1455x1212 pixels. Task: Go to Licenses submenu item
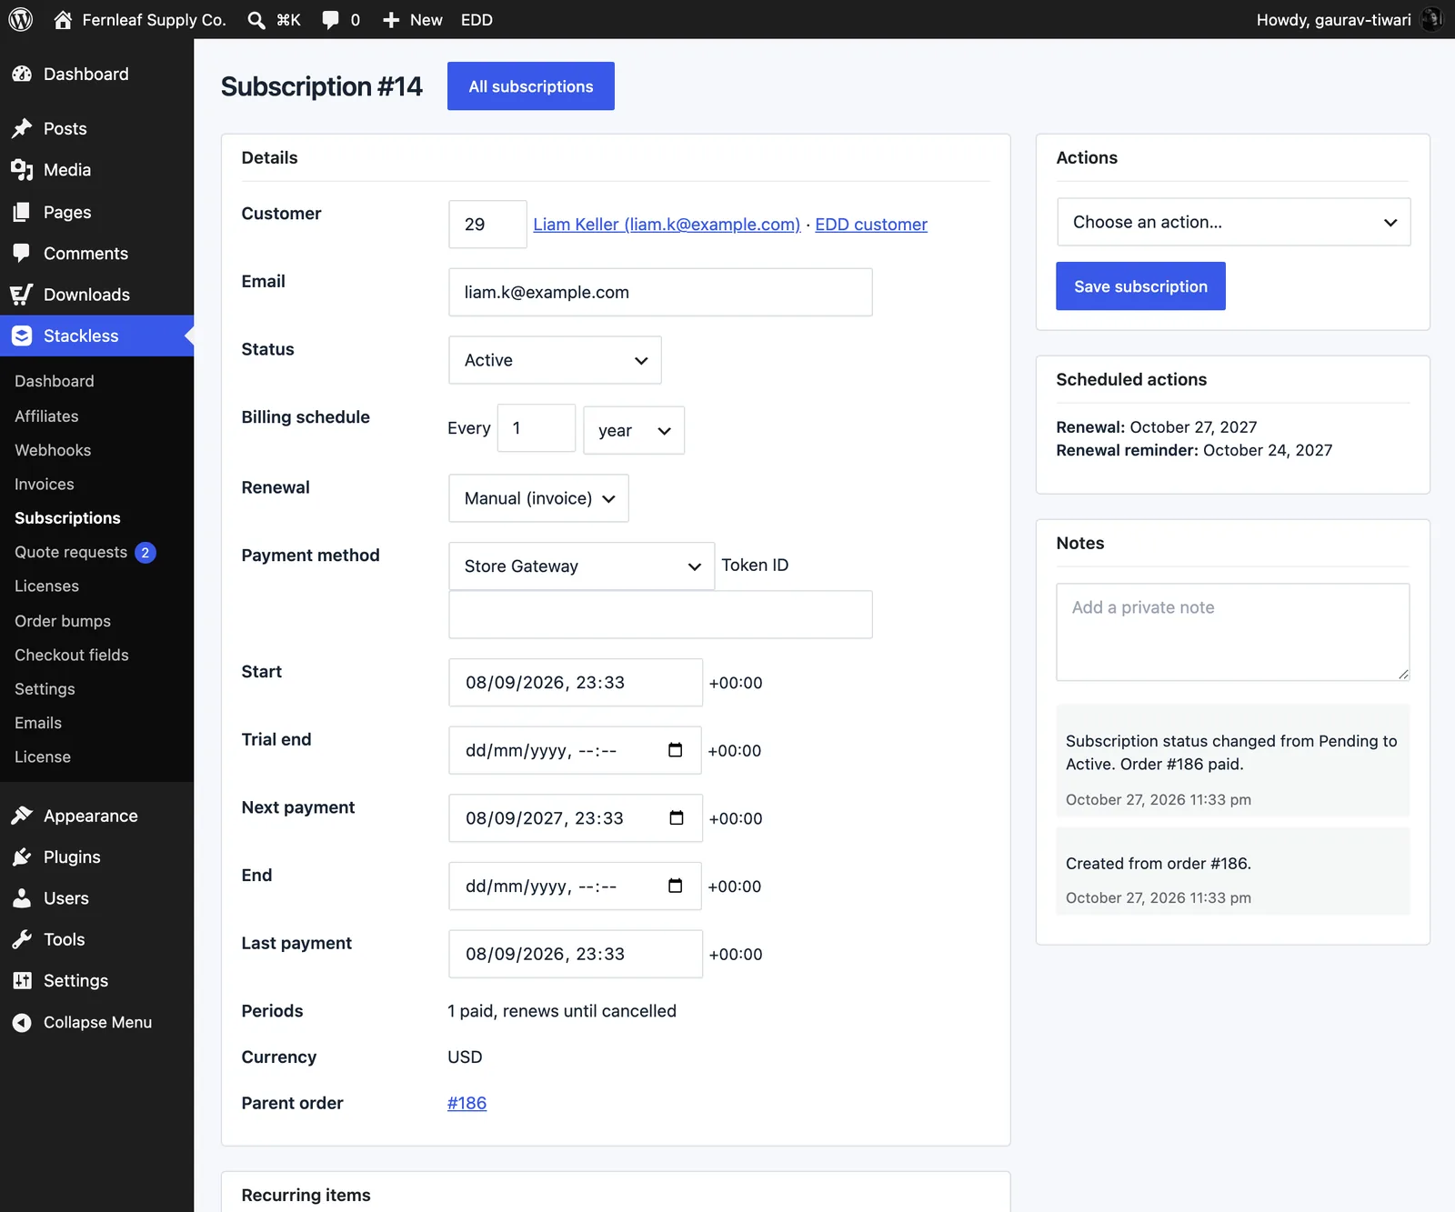pos(46,586)
